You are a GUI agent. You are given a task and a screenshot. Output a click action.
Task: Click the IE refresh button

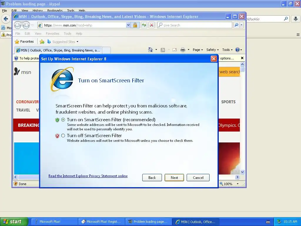click(144, 25)
